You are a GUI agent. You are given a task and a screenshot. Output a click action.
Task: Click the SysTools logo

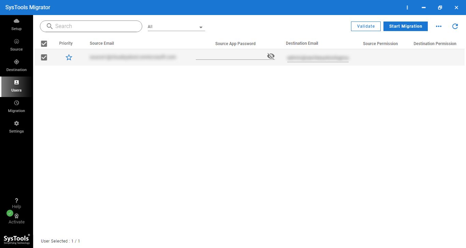16,239
